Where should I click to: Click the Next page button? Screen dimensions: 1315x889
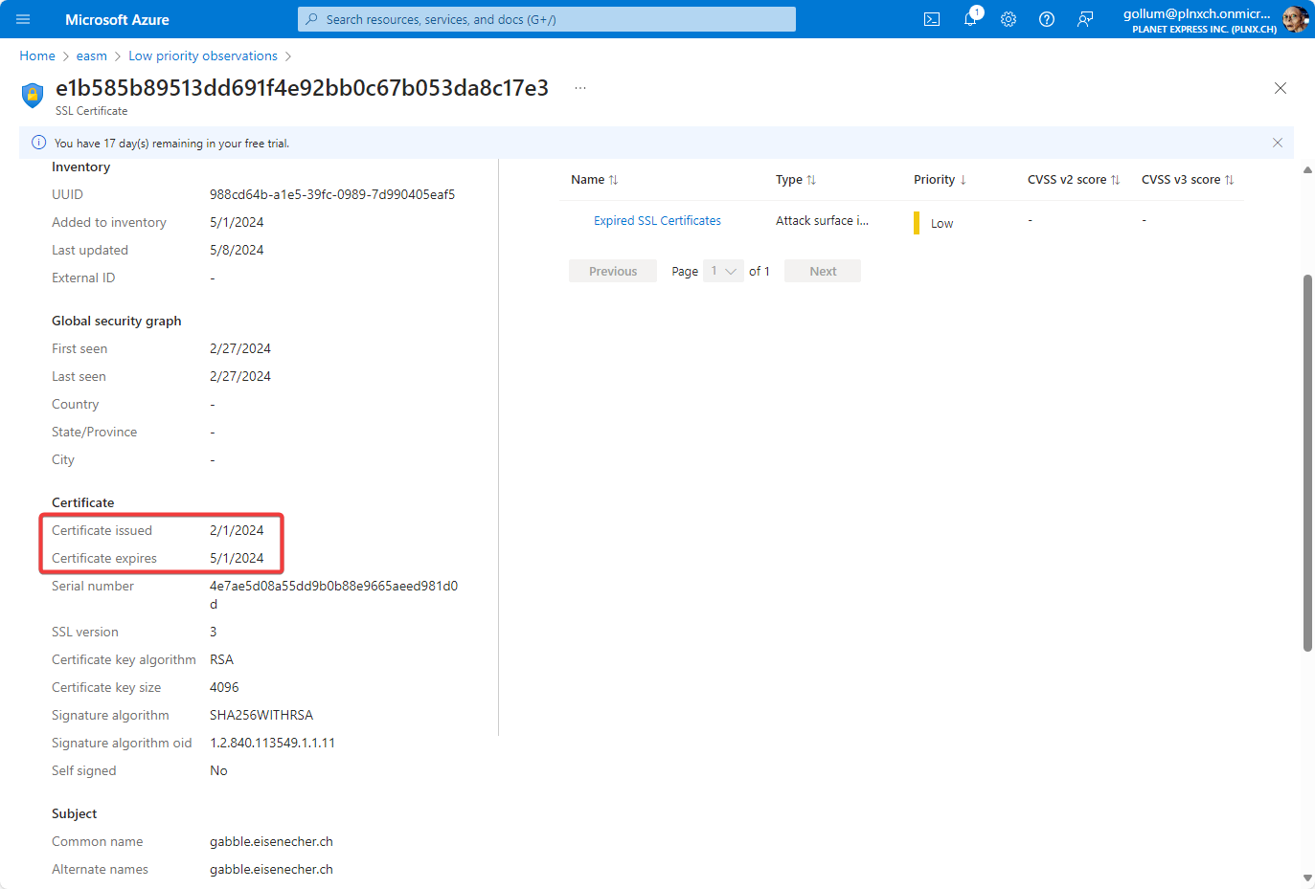pyautogui.click(x=822, y=272)
